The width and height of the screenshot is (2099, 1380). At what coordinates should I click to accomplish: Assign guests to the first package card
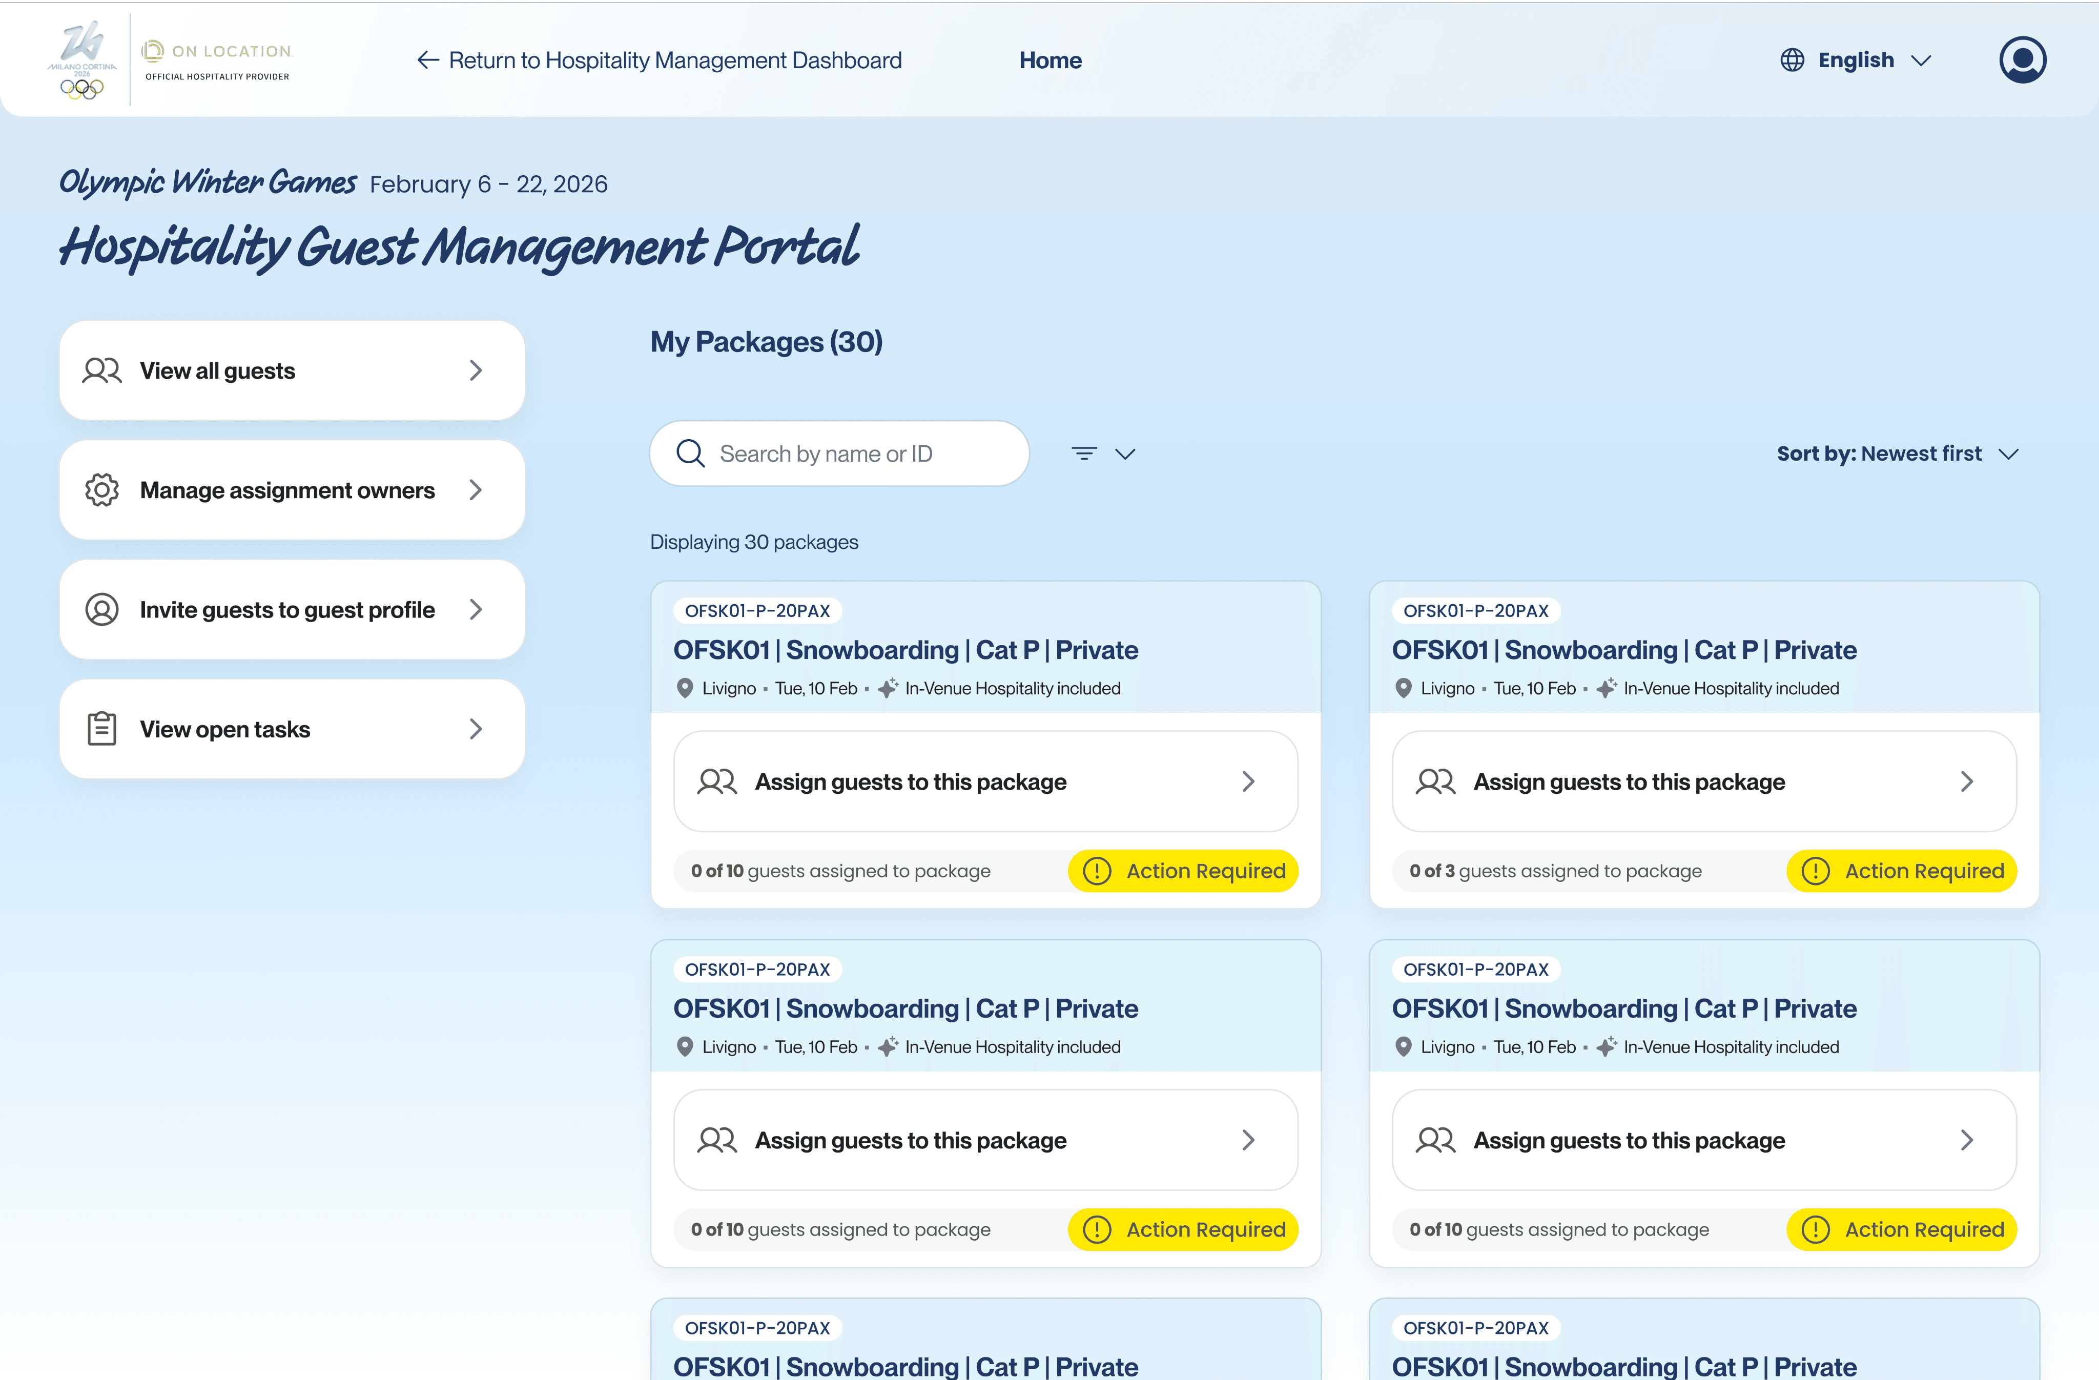(985, 781)
